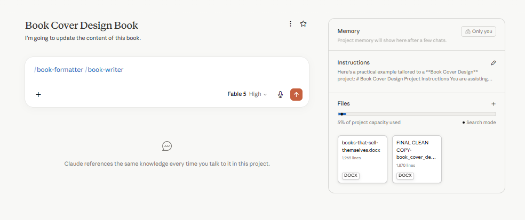Click the project description about updating the book
525x220 pixels.
(x=83, y=38)
